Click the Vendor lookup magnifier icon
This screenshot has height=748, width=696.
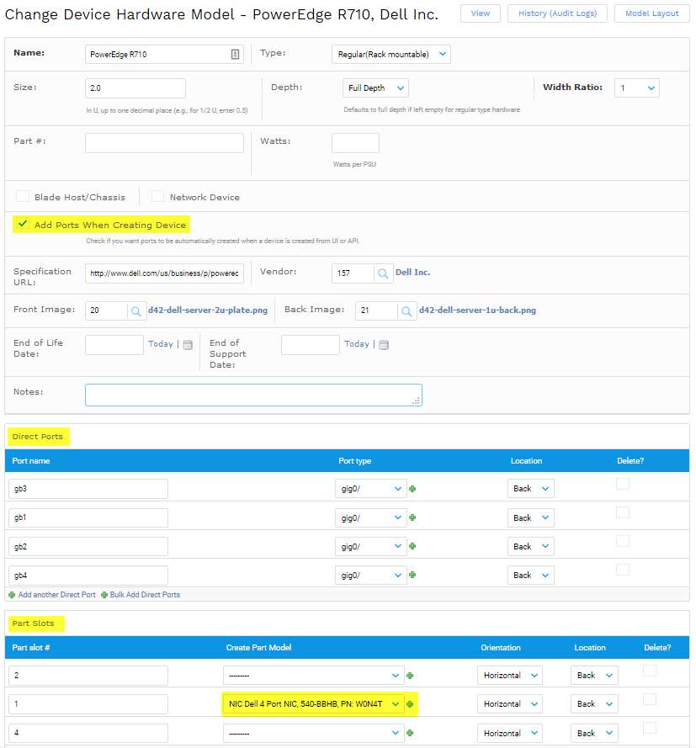[x=383, y=273]
